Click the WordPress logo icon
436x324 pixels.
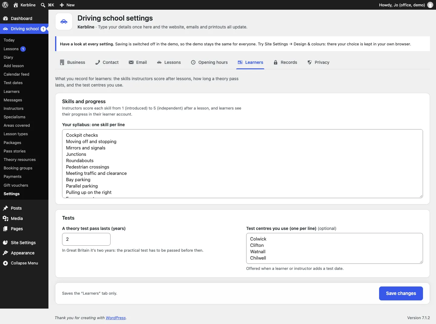[x=5, y=5]
